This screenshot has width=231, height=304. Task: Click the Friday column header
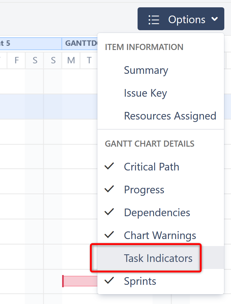coord(16,60)
